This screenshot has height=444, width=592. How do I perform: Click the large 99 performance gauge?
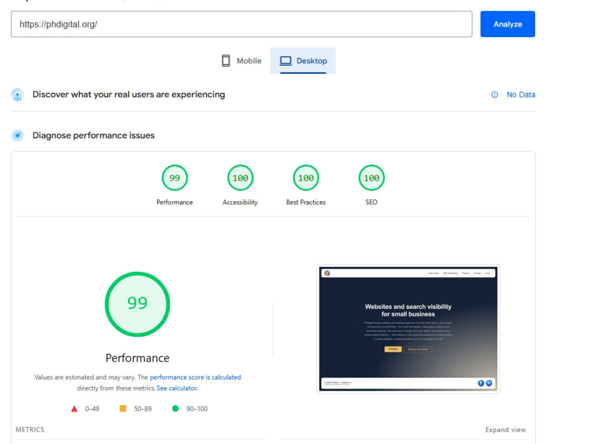(137, 304)
